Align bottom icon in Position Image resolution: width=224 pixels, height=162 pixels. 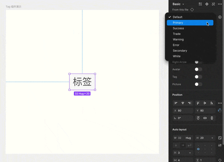click(212, 103)
